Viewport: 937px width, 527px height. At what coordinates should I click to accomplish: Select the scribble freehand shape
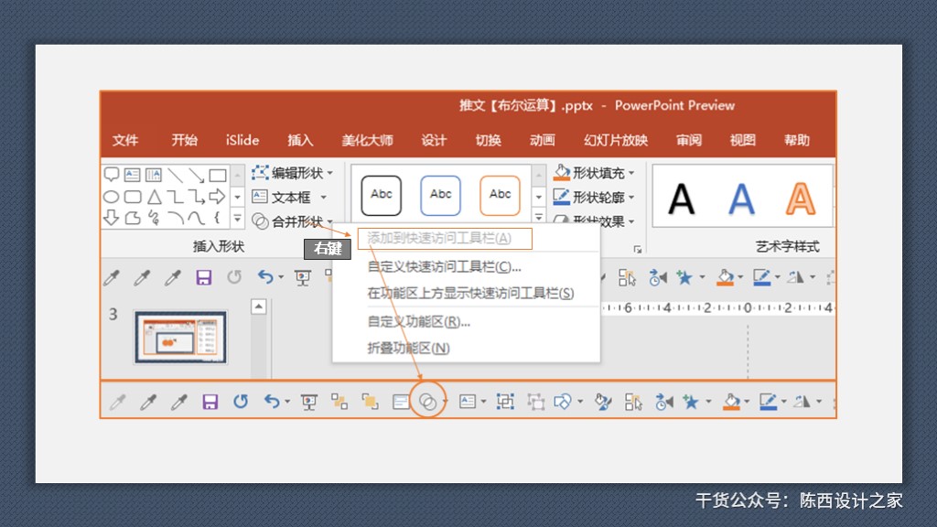coord(154,218)
